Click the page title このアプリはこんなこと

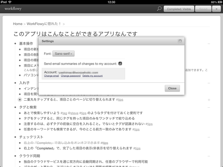pos(75,34)
